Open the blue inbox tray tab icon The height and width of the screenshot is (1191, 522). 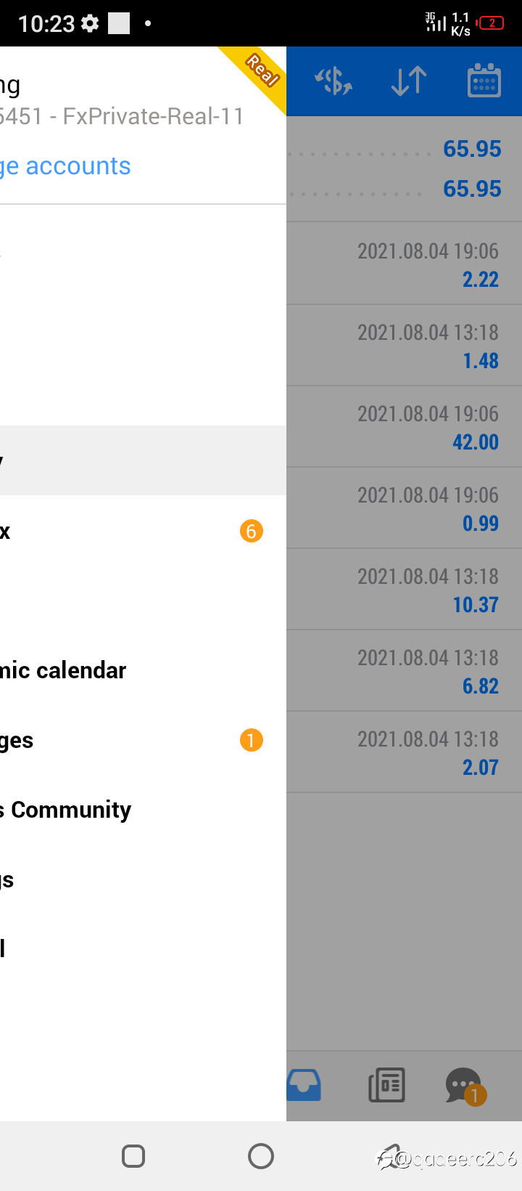tap(304, 1085)
